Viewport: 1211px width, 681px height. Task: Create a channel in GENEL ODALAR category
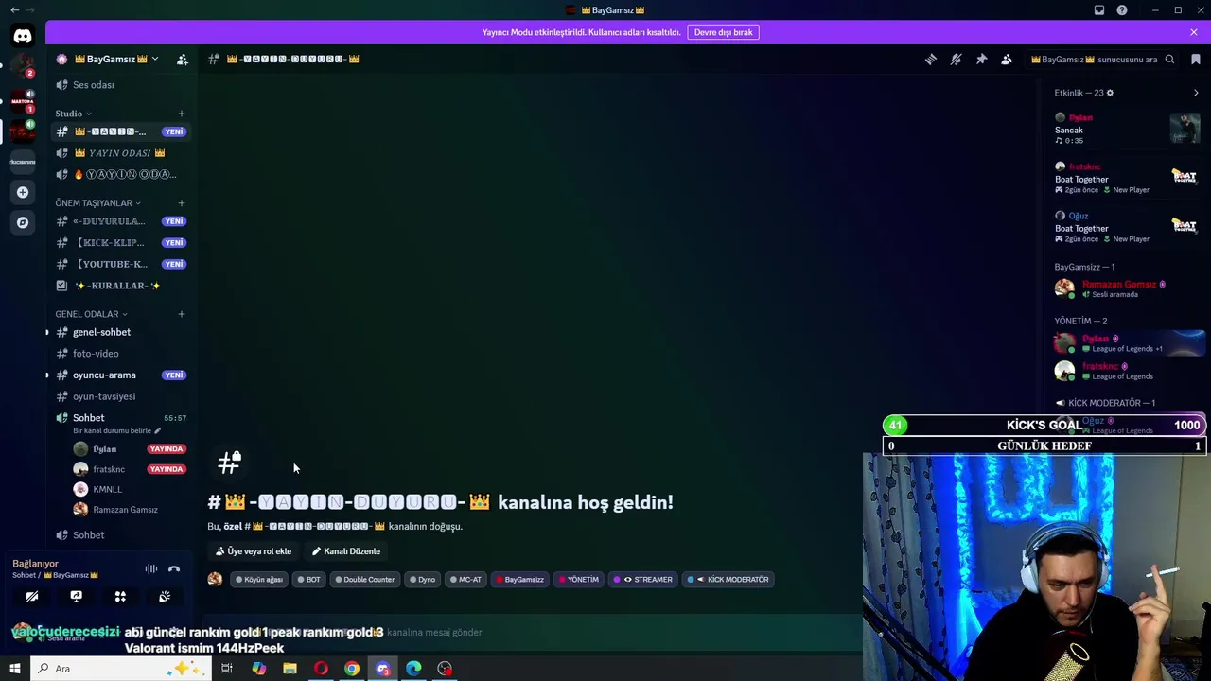[181, 314]
